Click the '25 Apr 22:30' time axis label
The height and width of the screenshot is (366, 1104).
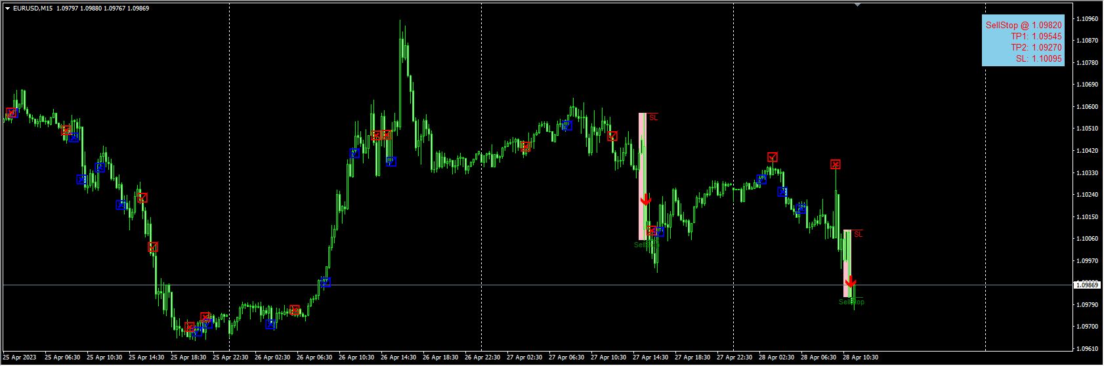230,357
